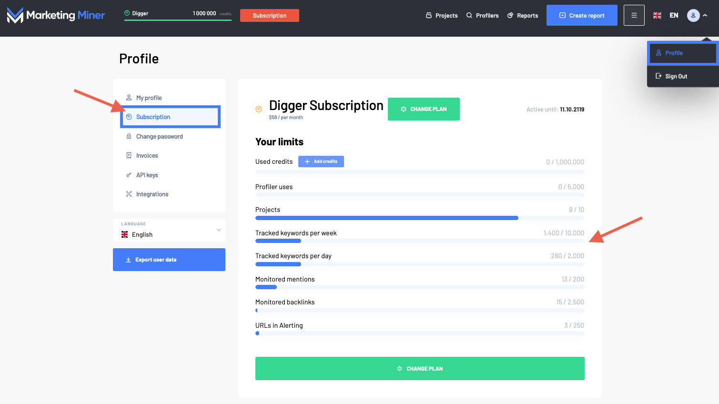The width and height of the screenshot is (719, 404).
Task: Click the '0 / 1,000,000' used credits value
Action: tap(565, 162)
